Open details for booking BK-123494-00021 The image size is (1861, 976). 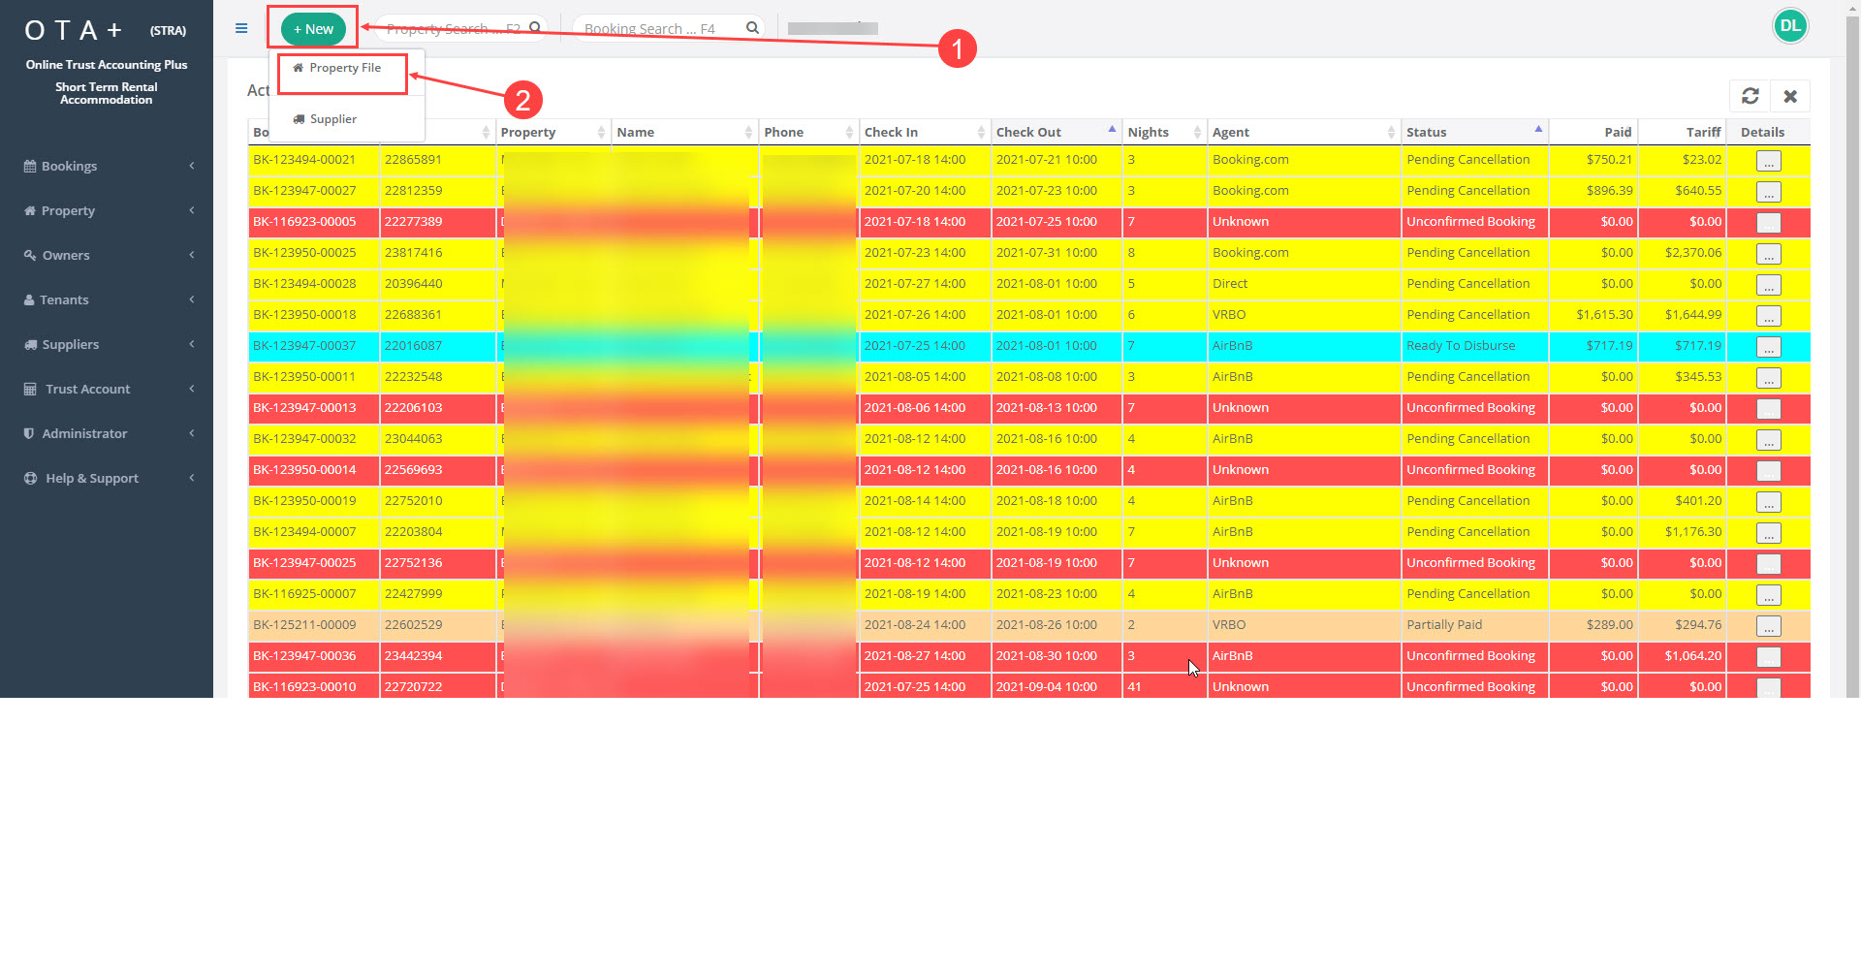click(x=1768, y=161)
